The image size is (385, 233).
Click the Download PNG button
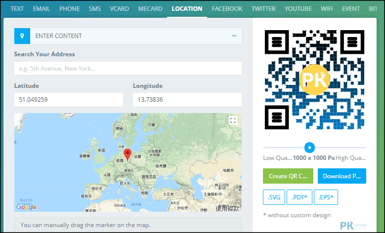point(342,176)
